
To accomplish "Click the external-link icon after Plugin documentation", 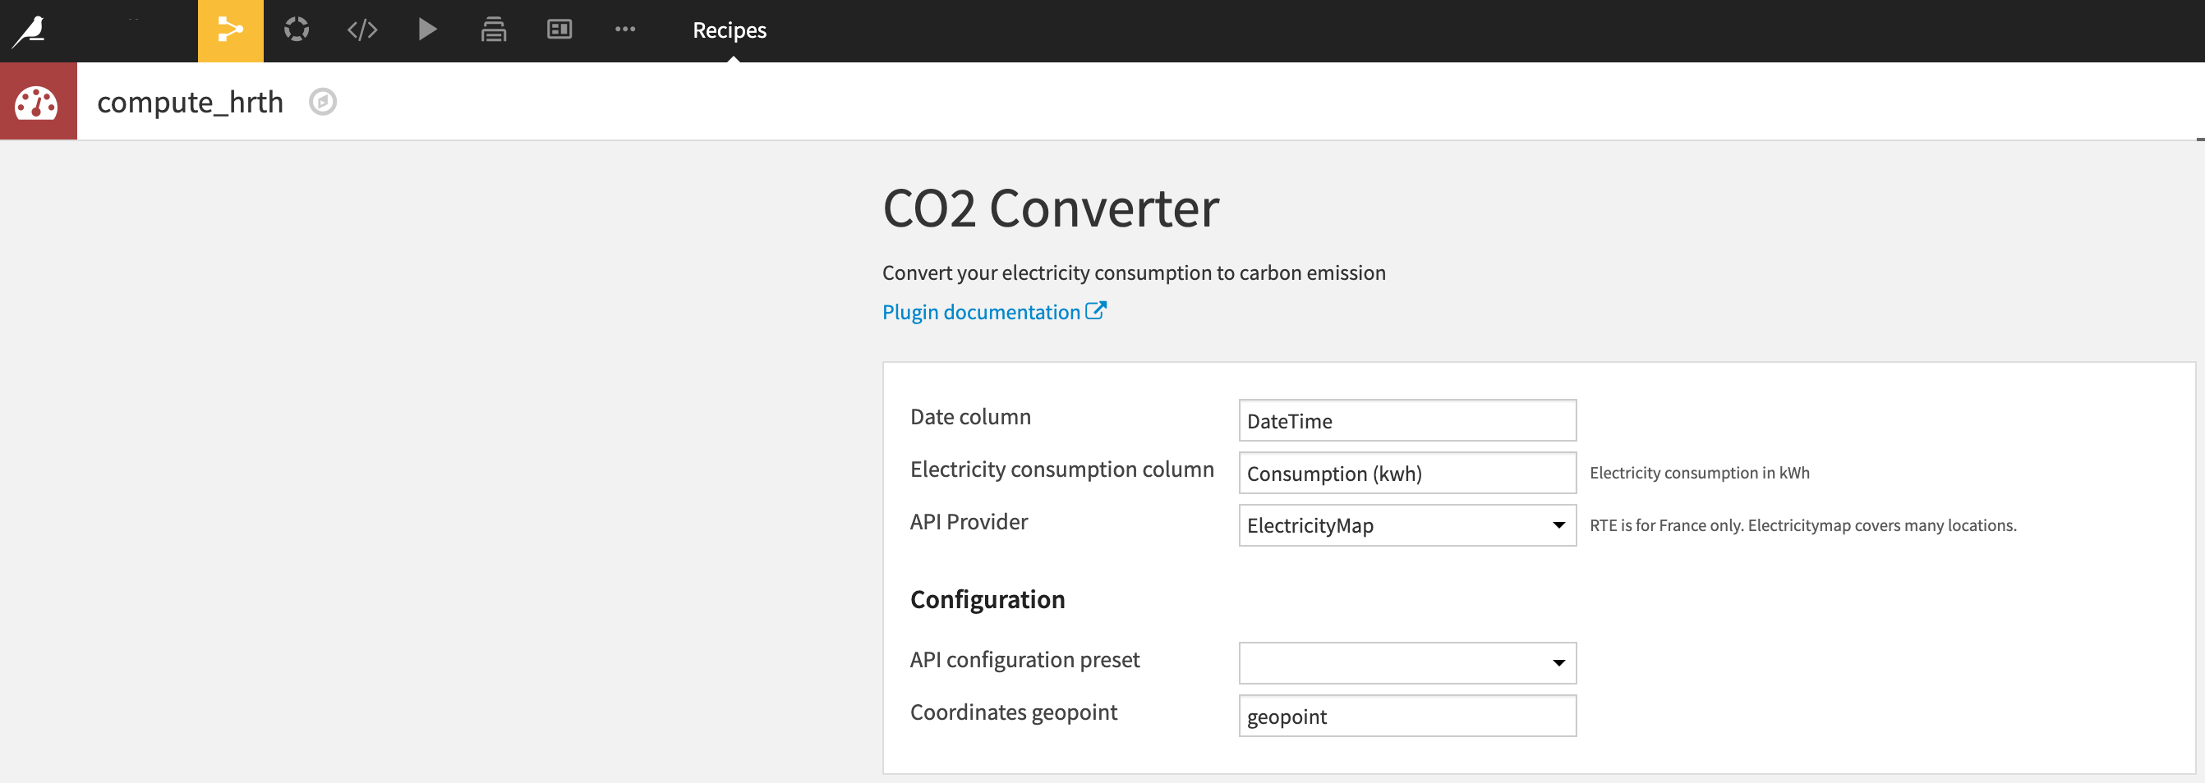I will pos(1096,311).
